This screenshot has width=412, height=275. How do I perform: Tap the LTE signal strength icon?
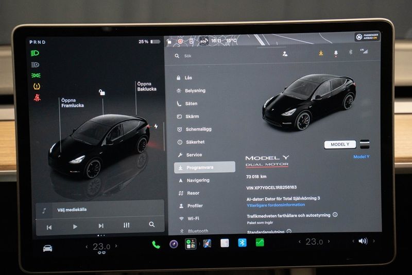pyautogui.click(x=364, y=51)
